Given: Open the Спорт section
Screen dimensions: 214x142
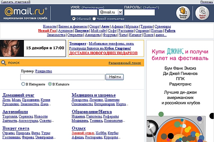Looking at the screenshot, I should [94, 26].
